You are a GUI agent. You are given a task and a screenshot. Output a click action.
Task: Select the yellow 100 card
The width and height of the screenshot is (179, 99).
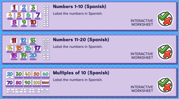[36, 83]
